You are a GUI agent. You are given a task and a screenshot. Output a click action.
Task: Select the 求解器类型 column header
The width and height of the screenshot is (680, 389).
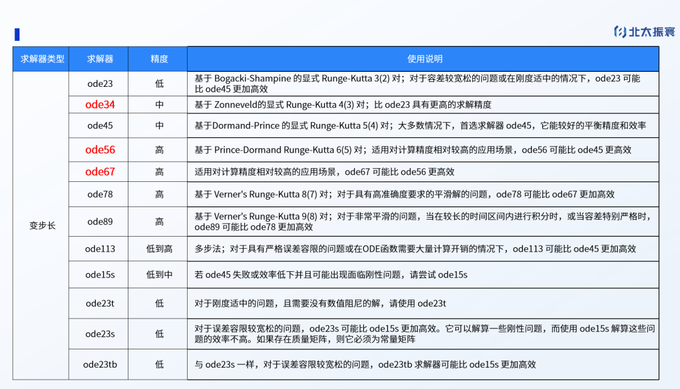[x=42, y=59]
